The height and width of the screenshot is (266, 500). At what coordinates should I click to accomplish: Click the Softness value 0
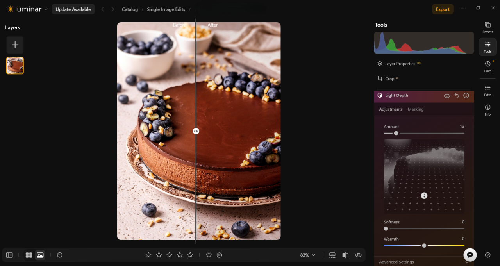pyautogui.click(x=463, y=222)
